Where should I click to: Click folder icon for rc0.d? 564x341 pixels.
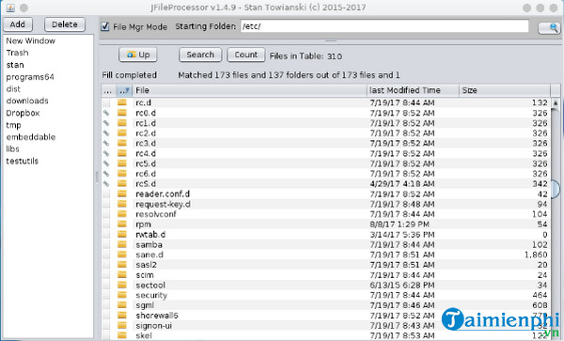click(x=122, y=113)
